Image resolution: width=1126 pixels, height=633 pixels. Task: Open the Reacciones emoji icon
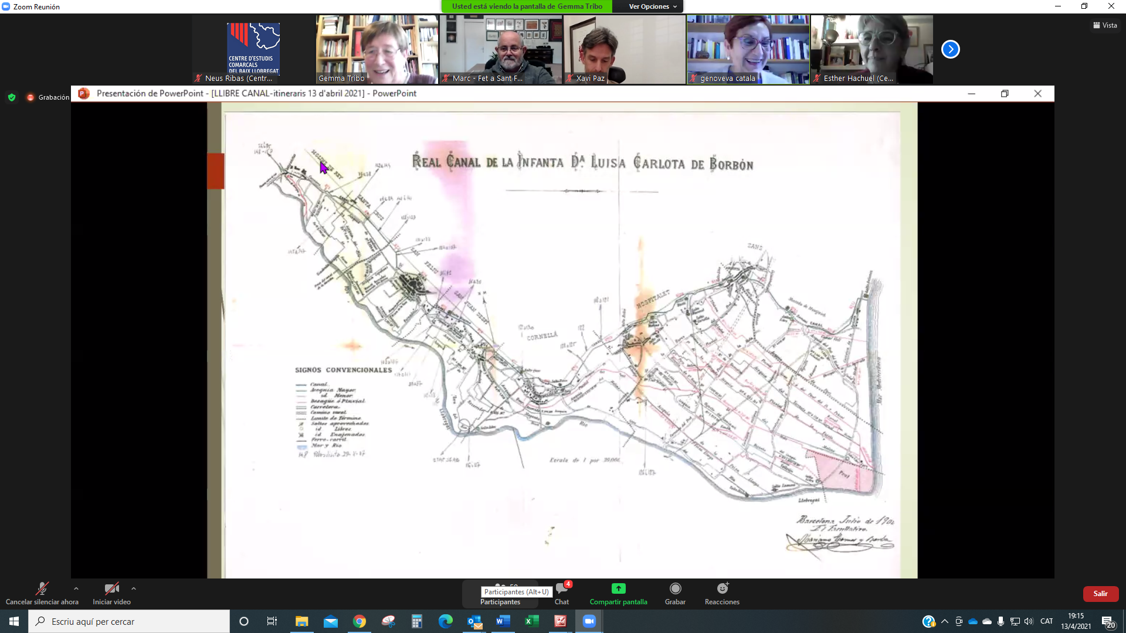722,588
